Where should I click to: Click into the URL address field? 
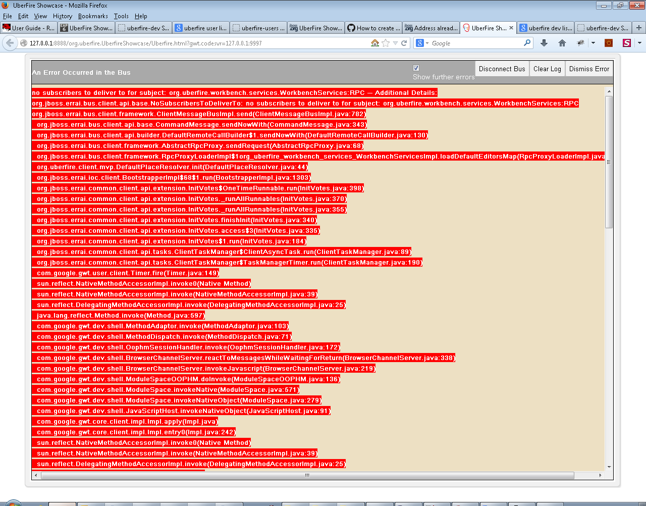(x=192, y=43)
